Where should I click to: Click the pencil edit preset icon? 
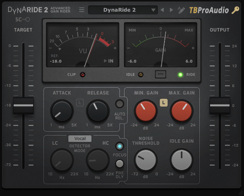pyautogui.click(x=181, y=10)
